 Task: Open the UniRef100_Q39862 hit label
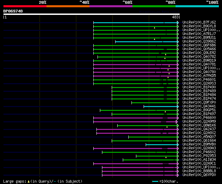point(199,42)
